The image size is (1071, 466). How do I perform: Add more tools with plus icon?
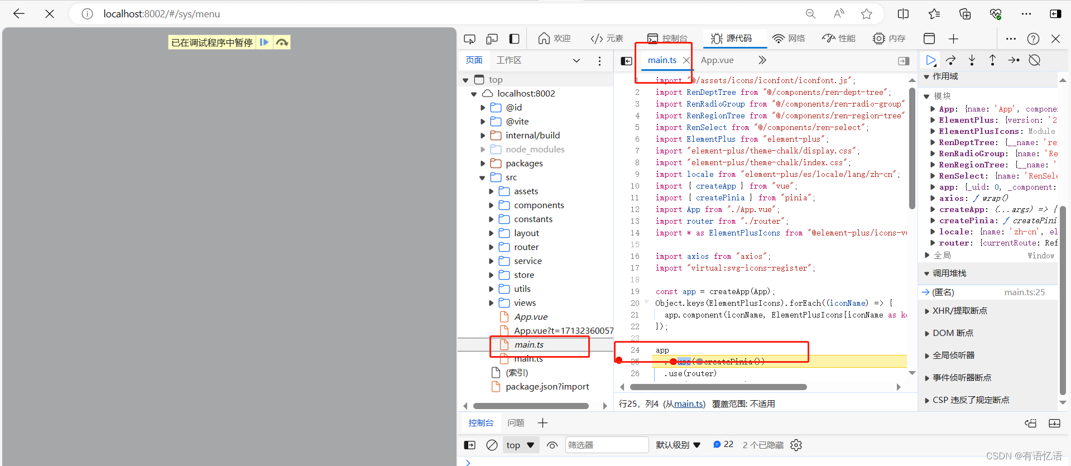953,39
